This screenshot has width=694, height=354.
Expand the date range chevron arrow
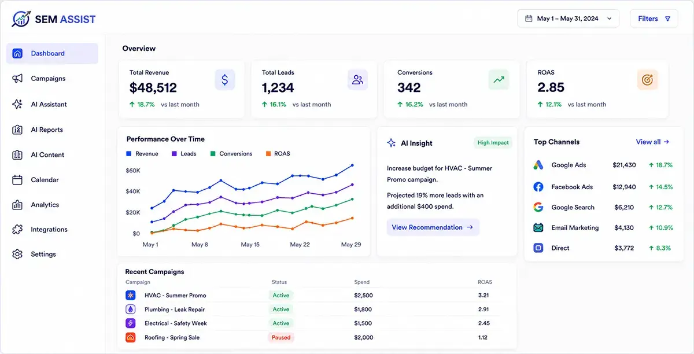tap(609, 19)
